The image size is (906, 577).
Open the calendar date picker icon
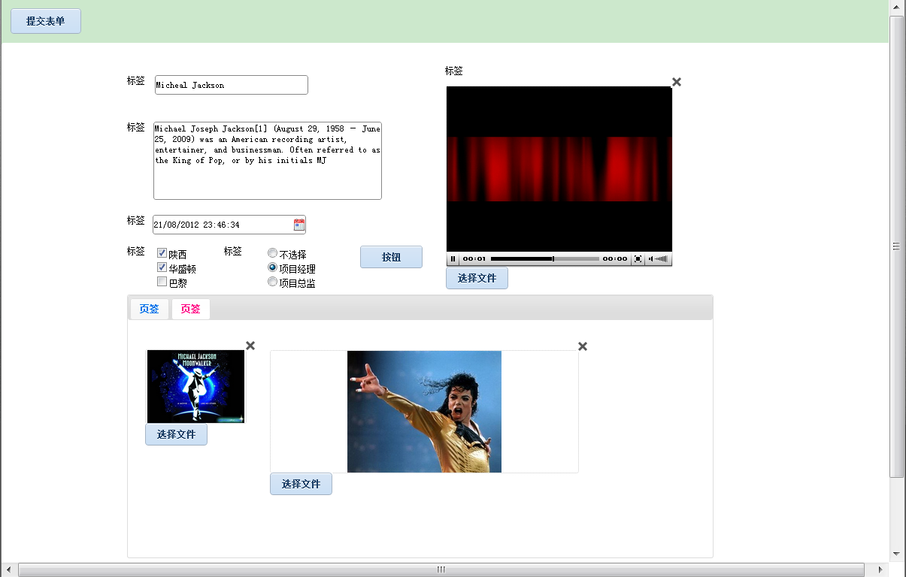[298, 224]
